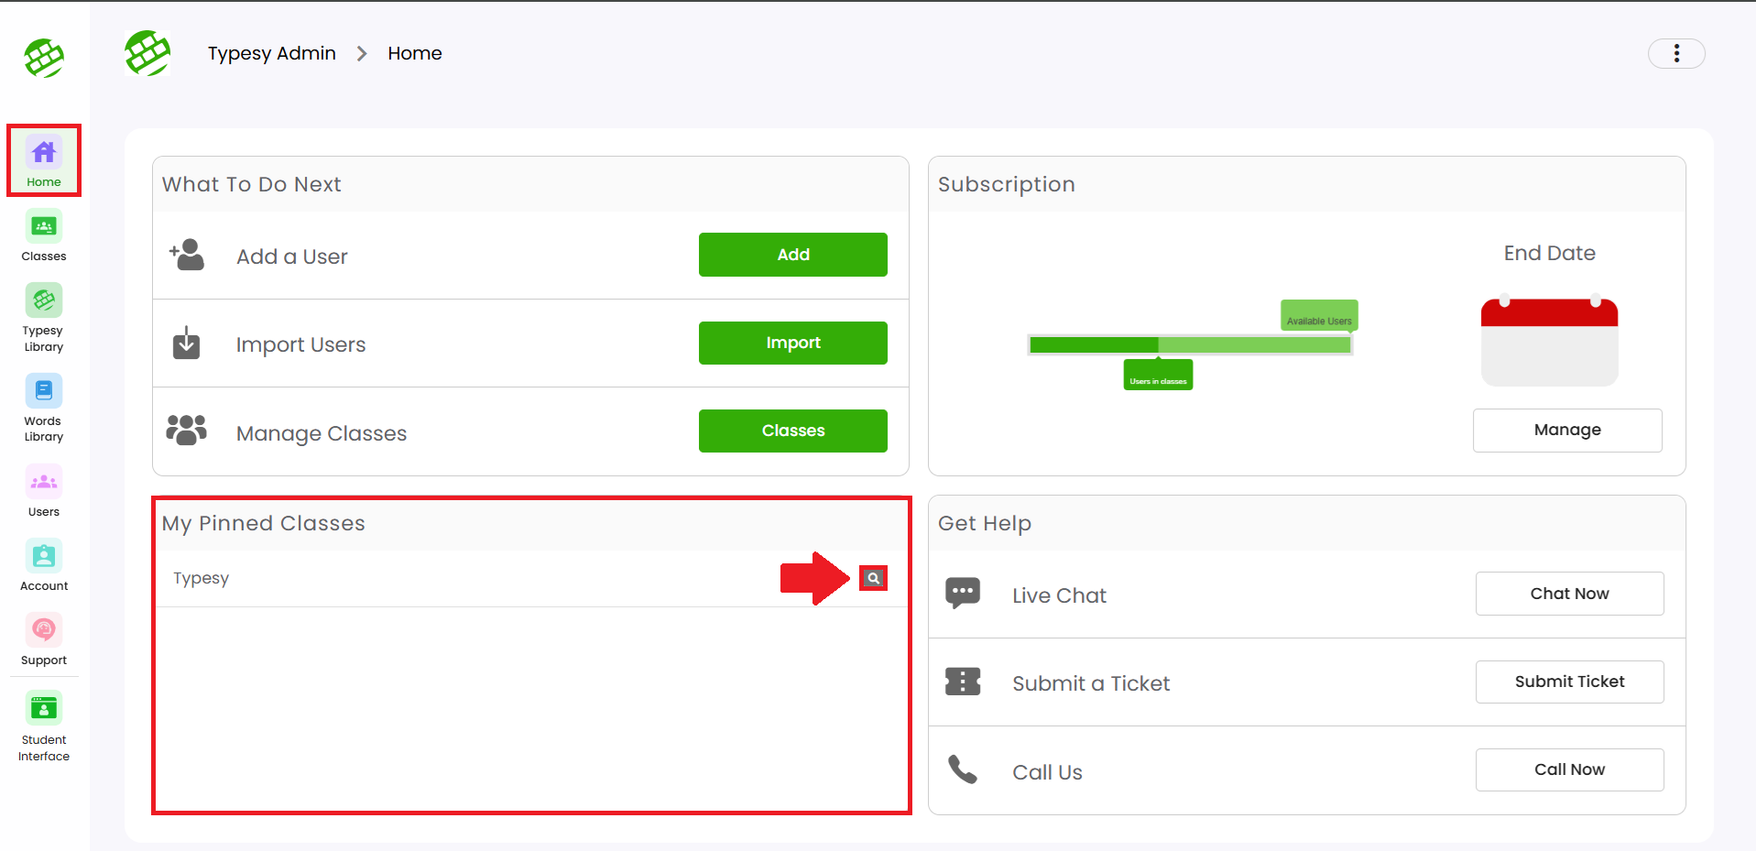Open the Account sidebar icon
1756x851 pixels.
click(44, 565)
